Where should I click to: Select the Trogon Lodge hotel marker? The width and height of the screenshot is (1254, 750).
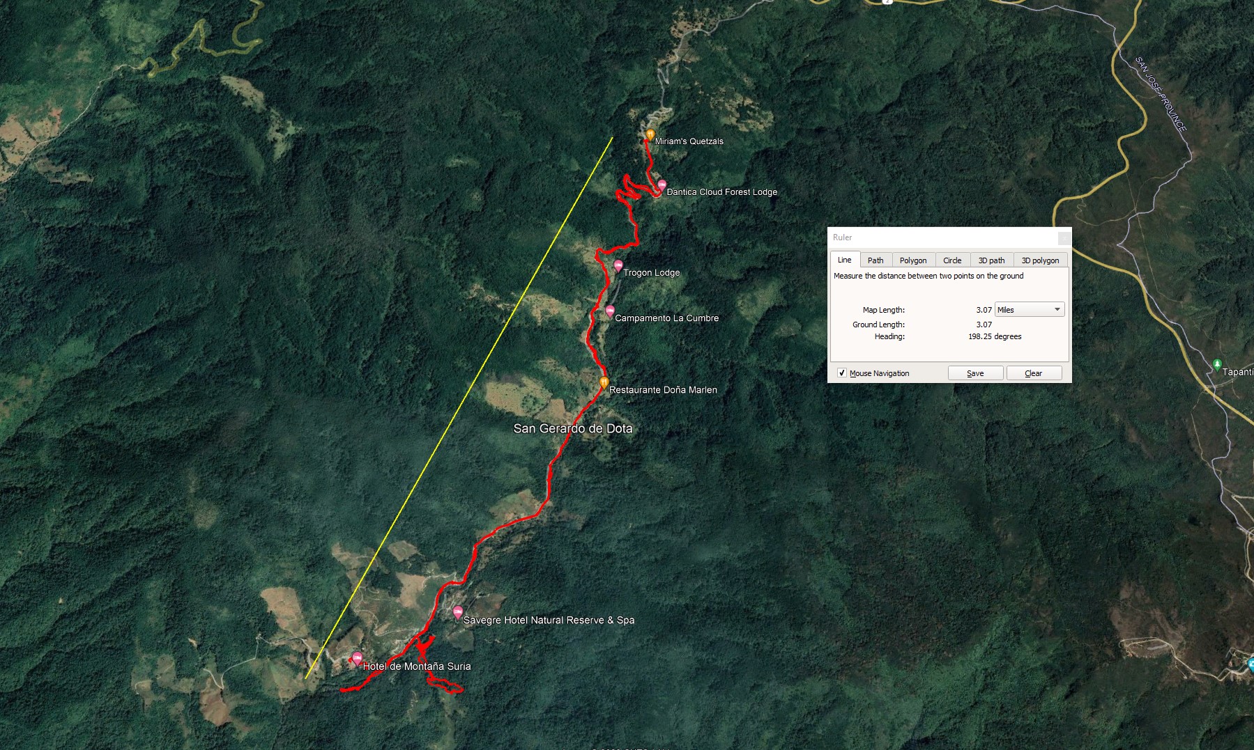click(618, 265)
